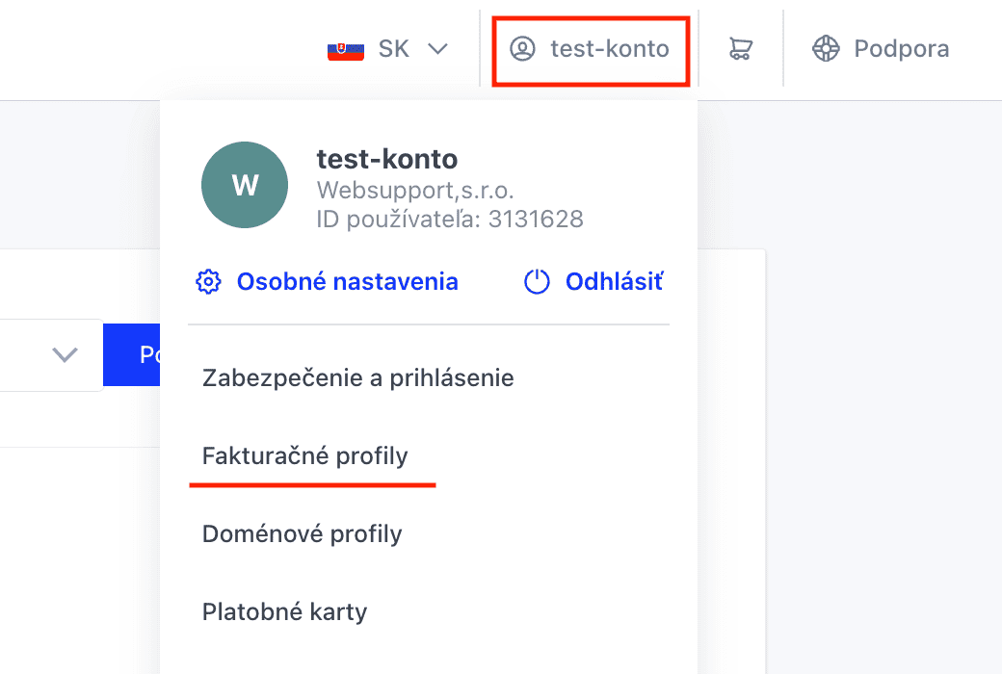This screenshot has height=674, width=1002.
Task: Select Fakturačné profily from the menu
Action: point(304,455)
